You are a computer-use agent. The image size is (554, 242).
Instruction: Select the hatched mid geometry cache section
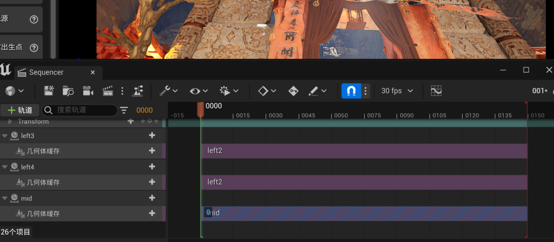point(364,213)
